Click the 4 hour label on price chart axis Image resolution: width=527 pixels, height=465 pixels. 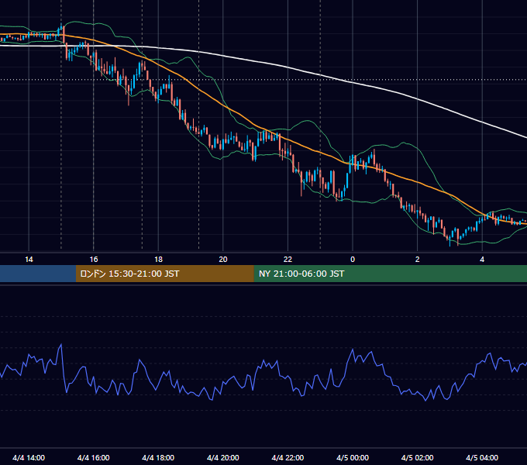coord(482,260)
